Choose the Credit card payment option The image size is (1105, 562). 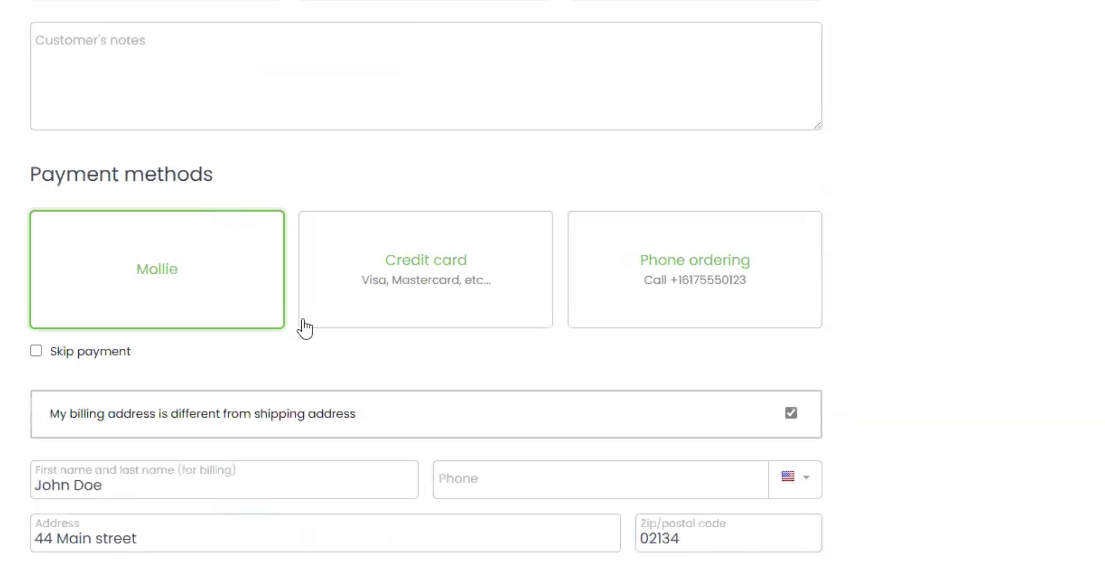click(x=425, y=269)
